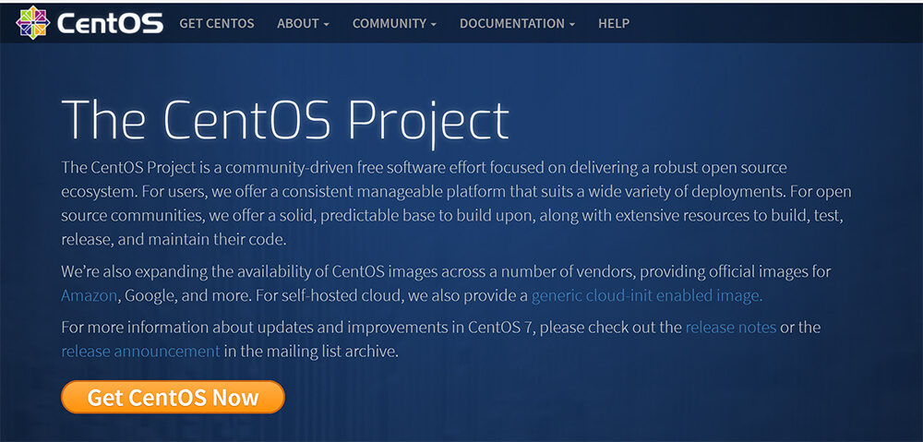Open the release notes link
This screenshot has width=923, height=442.
pyautogui.click(x=730, y=327)
